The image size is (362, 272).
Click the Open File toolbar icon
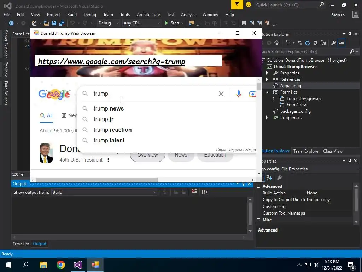point(46,23)
